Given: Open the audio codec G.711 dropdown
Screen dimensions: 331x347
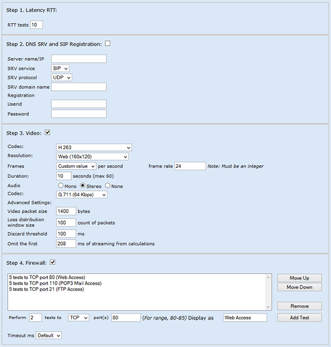Looking at the screenshot, I should [x=82, y=194].
